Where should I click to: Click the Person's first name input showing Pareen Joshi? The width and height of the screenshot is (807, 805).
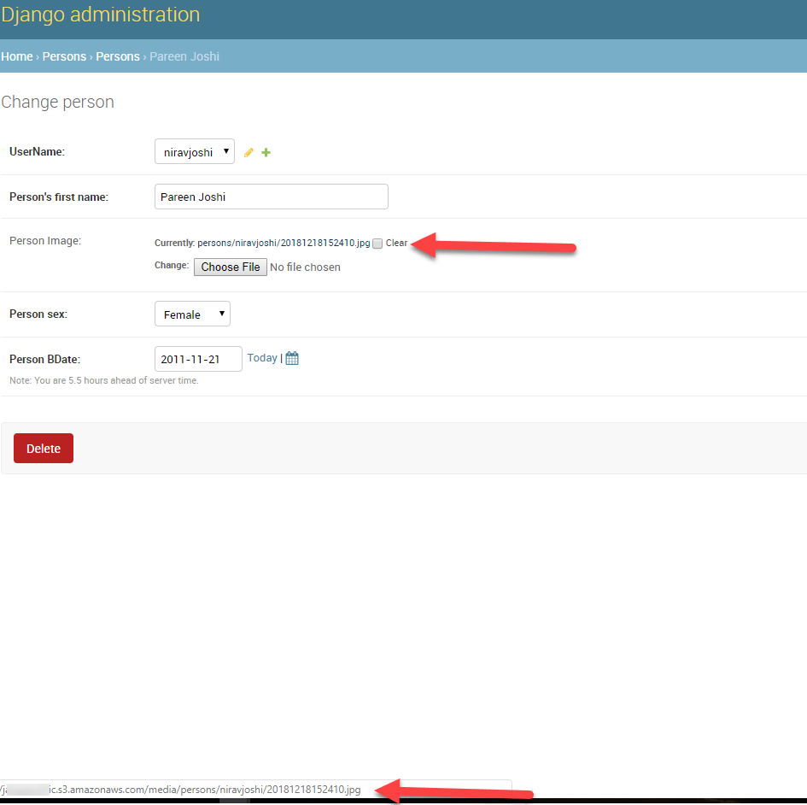point(271,197)
